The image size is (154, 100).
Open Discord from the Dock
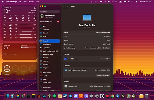coord(76,96)
